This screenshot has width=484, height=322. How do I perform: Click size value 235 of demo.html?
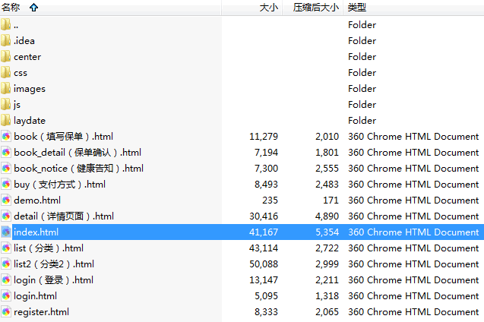(x=270, y=200)
